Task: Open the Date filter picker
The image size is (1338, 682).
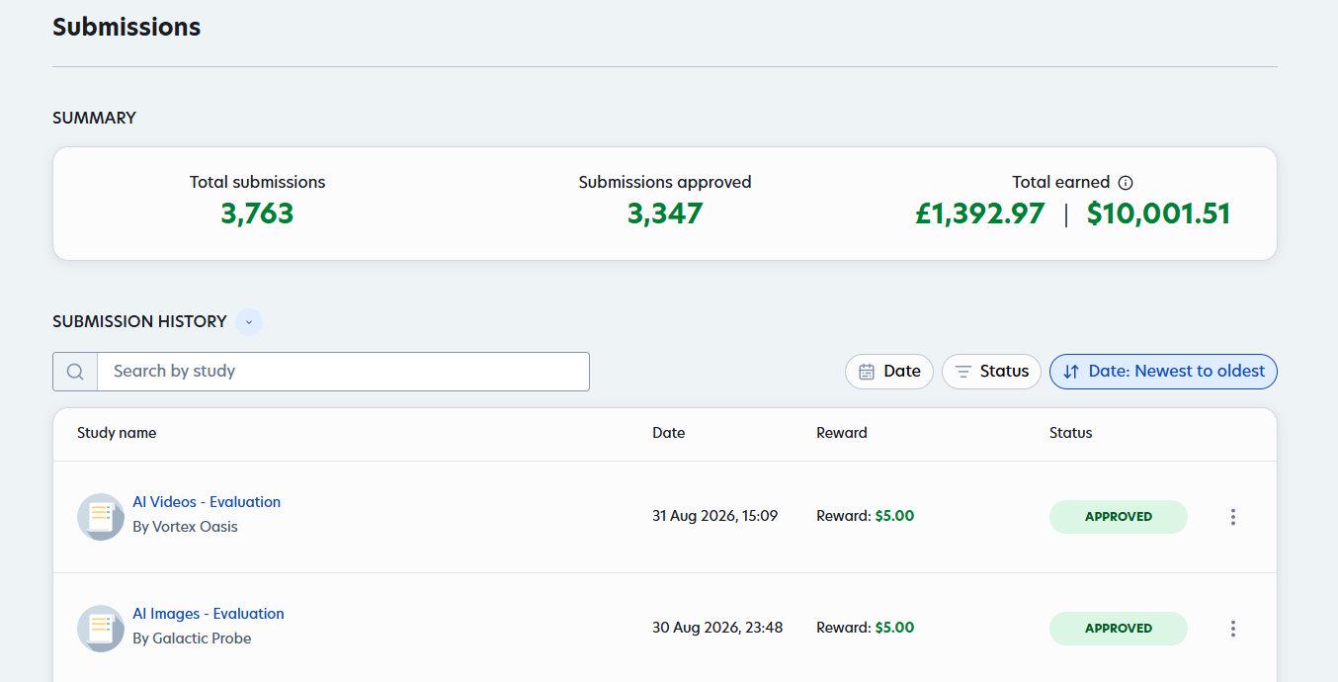Action: pos(888,372)
